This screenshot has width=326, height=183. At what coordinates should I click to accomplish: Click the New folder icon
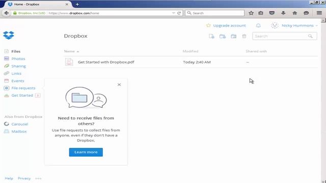tap(223, 36)
